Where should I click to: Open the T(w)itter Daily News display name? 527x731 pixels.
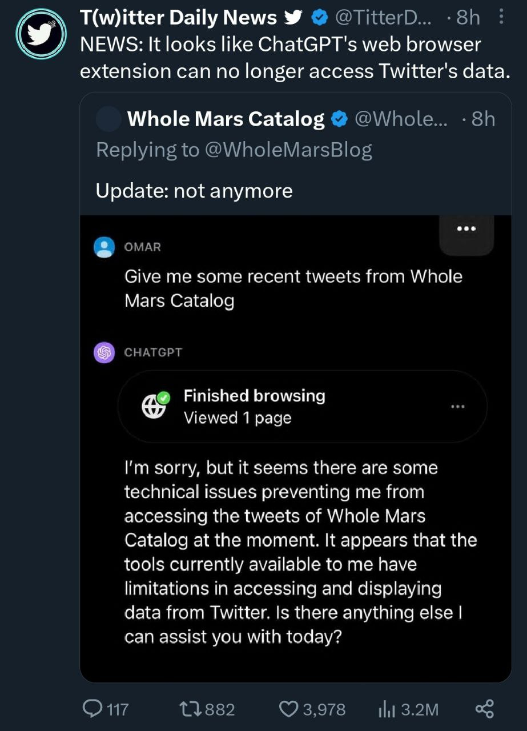tap(179, 18)
